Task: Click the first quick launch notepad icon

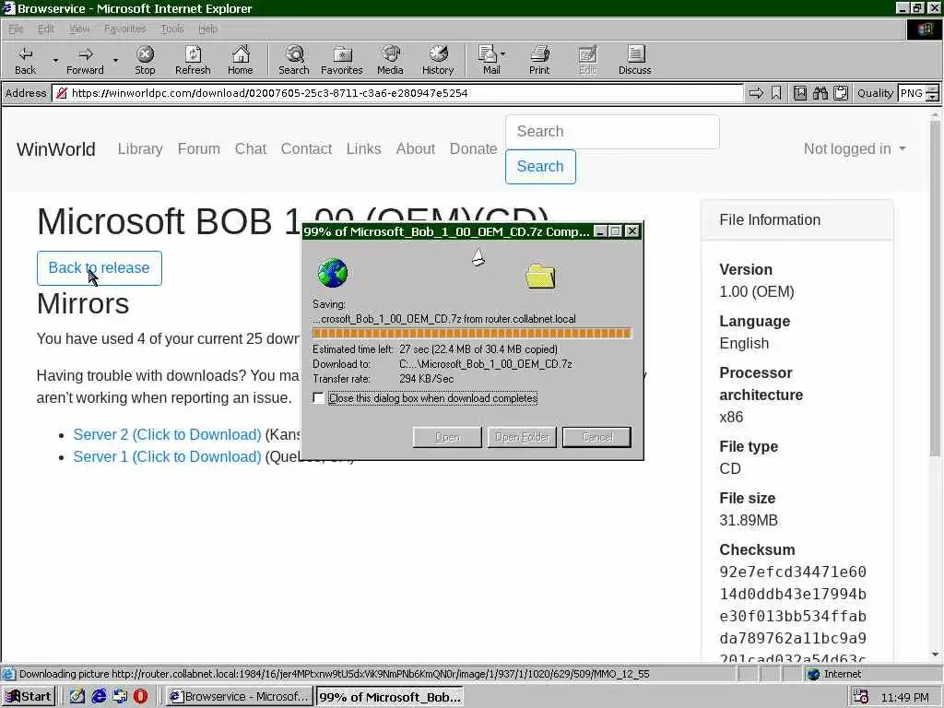Action: point(77,697)
